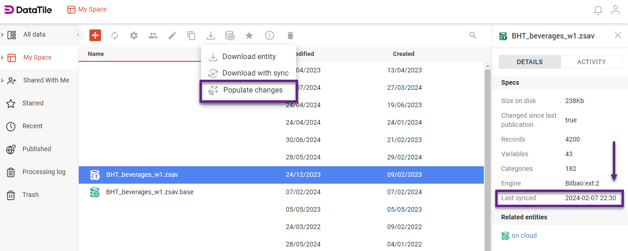
Task: Click the share with users icon
Action: (153, 35)
